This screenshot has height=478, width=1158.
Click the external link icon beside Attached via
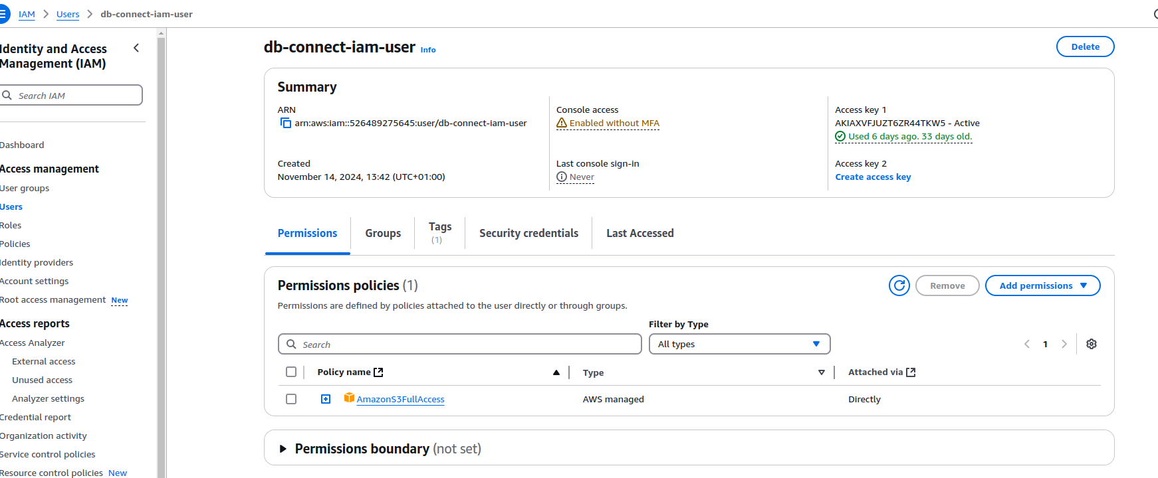coord(911,372)
